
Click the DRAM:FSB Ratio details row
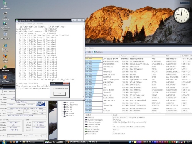pyautogui.click(x=138, y=131)
